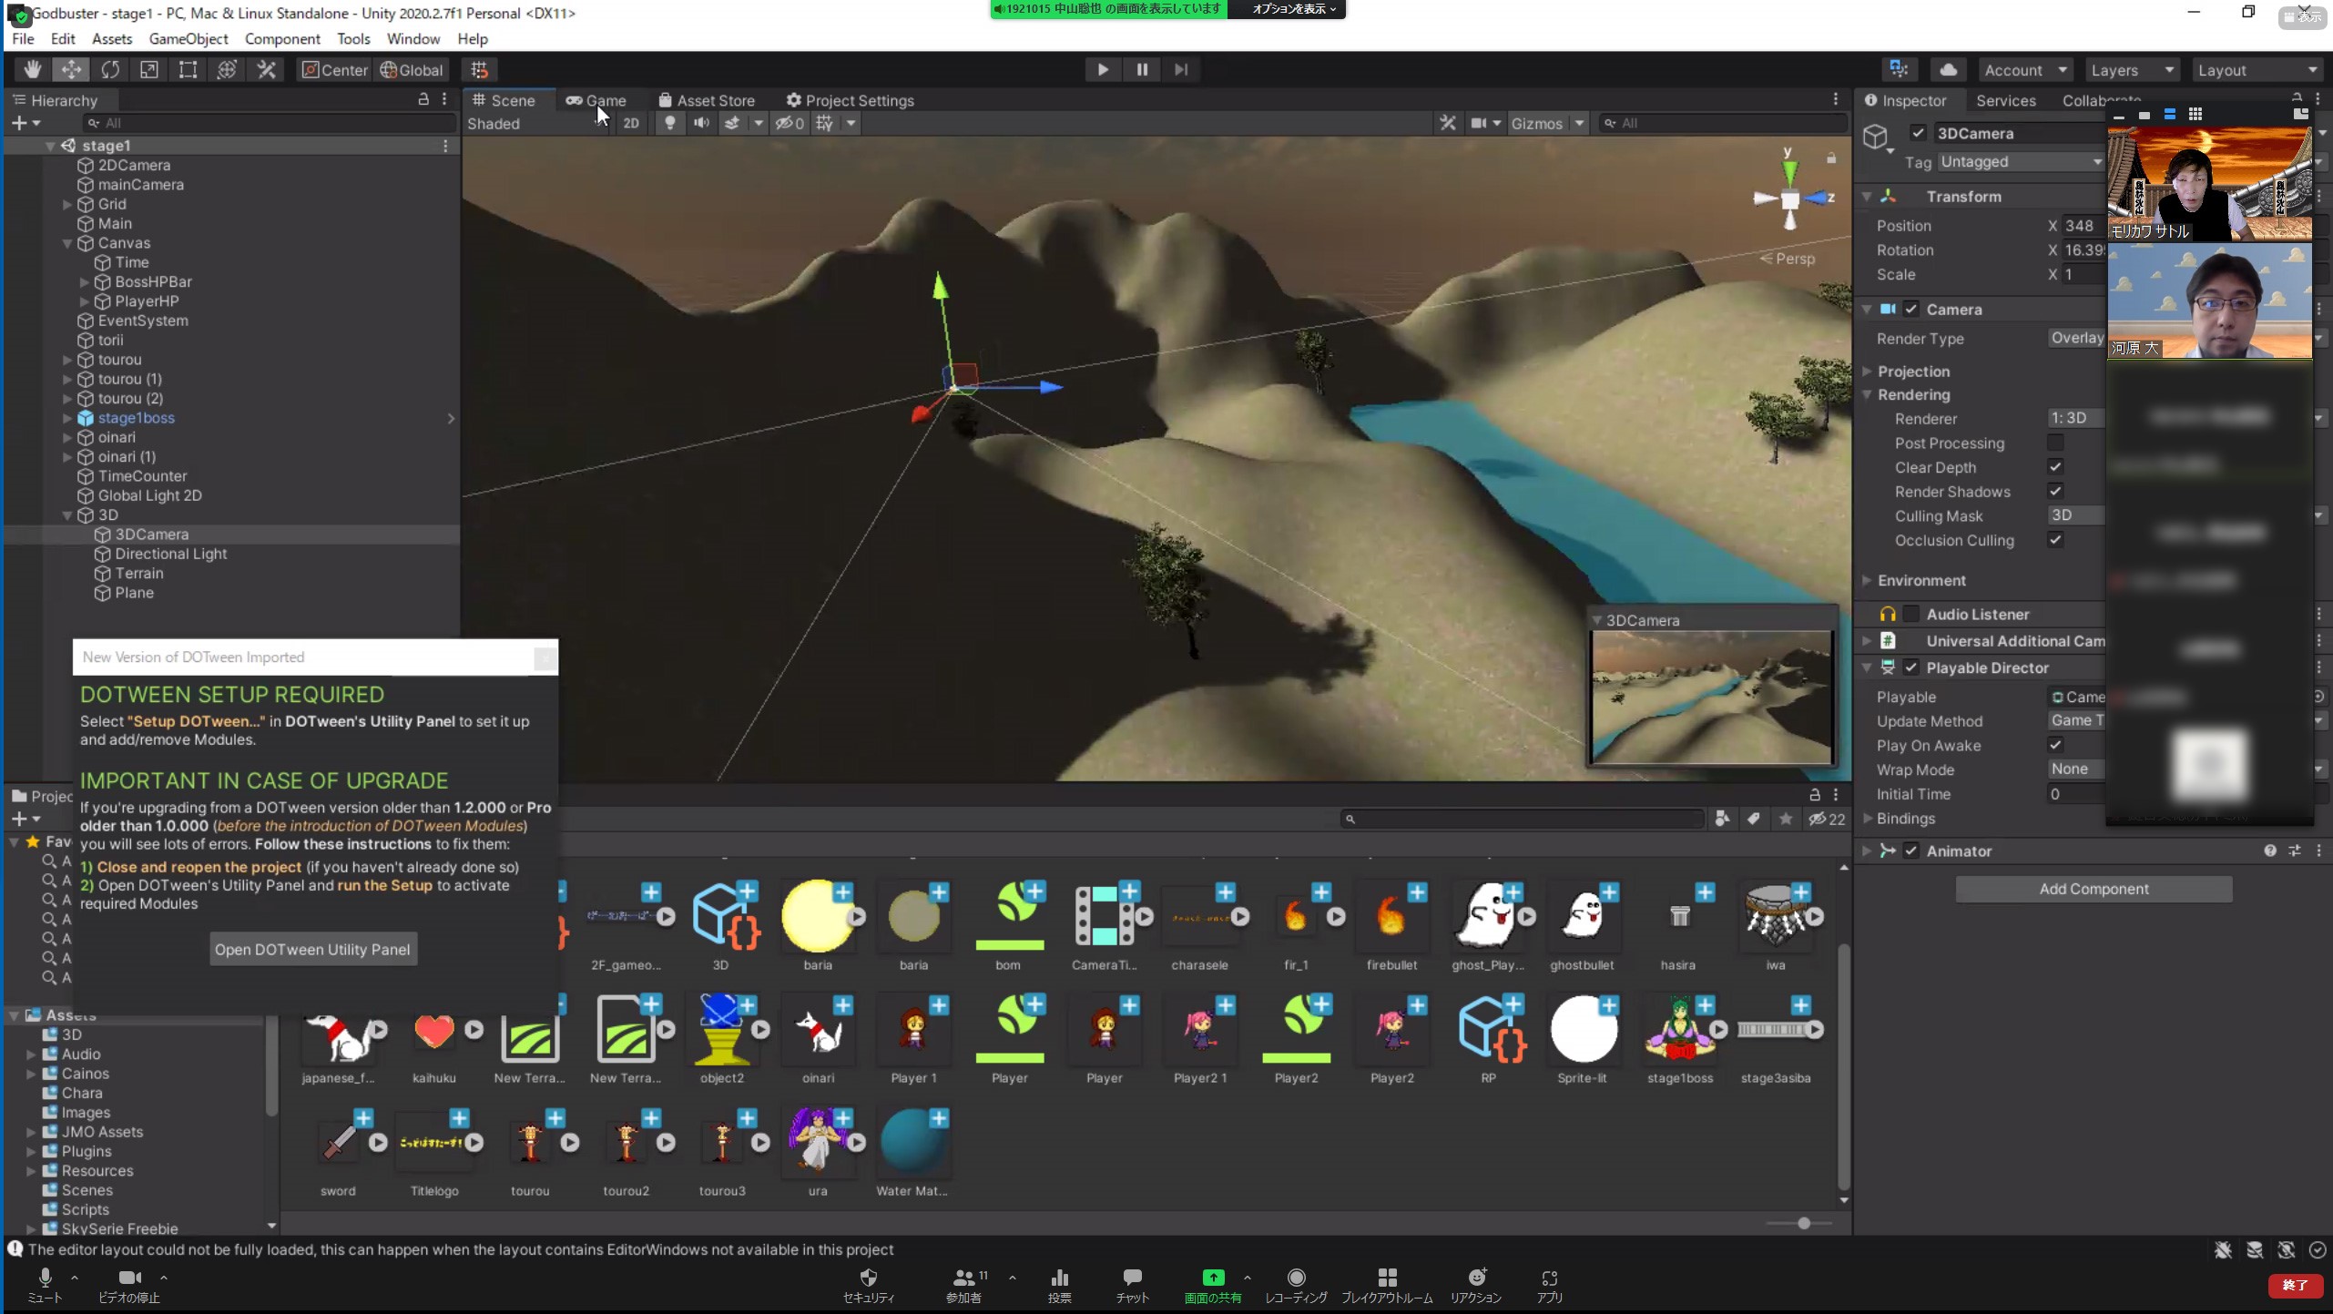Select the Hand tool in the toolbar

coord(33,70)
